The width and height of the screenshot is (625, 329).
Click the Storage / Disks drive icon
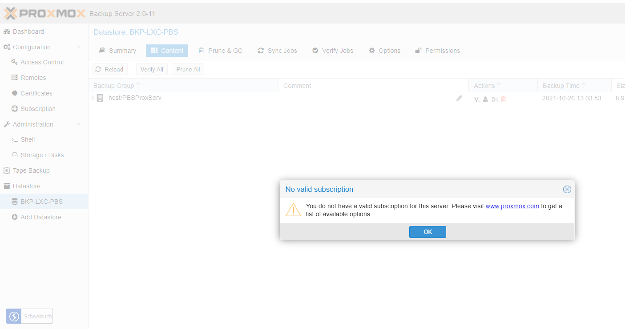[15, 155]
